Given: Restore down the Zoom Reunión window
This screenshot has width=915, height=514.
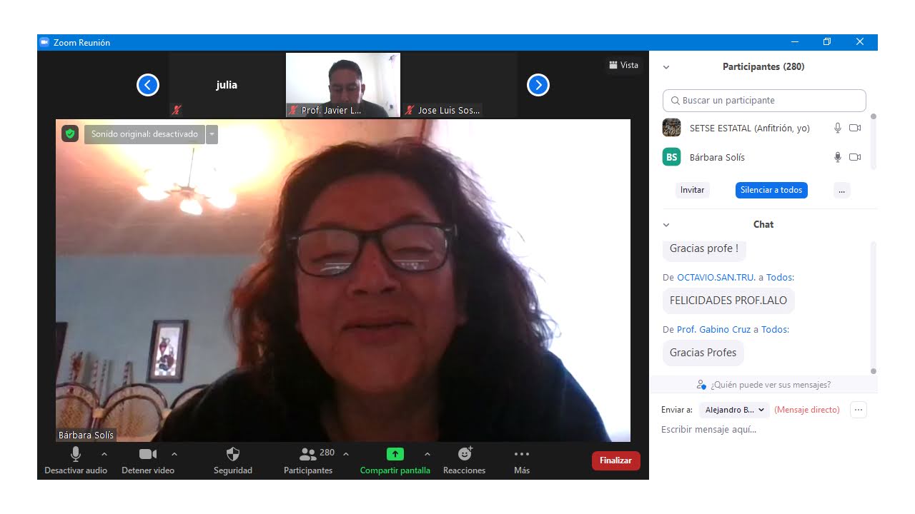Looking at the screenshot, I should 827,42.
